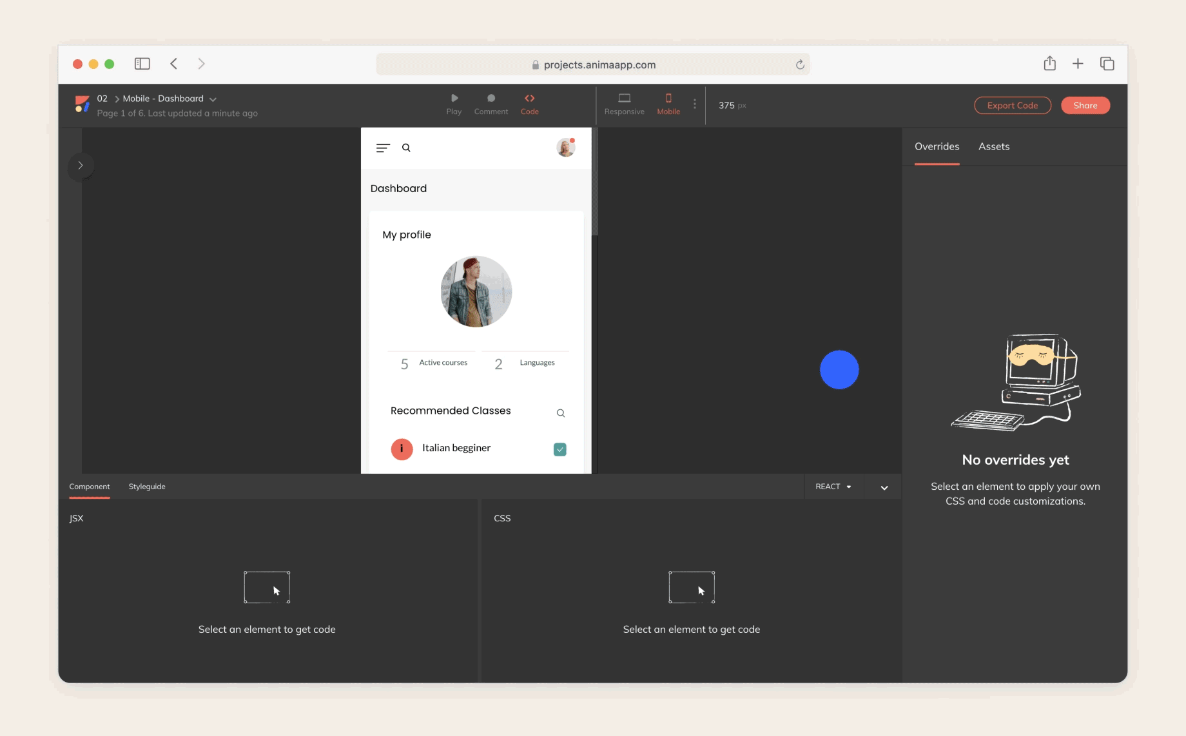Switch to Responsive view icon

(624, 99)
